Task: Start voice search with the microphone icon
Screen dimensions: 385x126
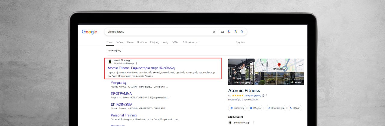Action: coord(229,31)
